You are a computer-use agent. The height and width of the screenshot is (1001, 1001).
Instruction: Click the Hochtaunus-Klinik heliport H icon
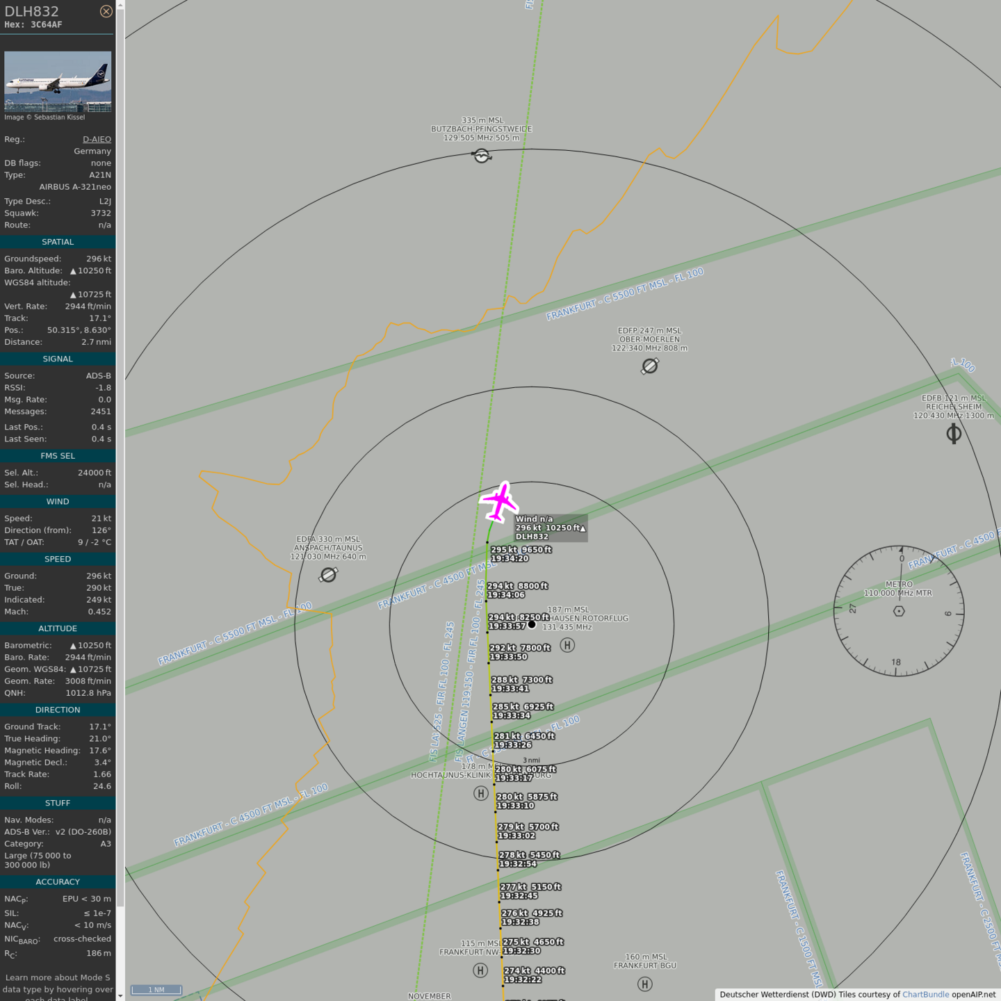pyautogui.click(x=480, y=793)
